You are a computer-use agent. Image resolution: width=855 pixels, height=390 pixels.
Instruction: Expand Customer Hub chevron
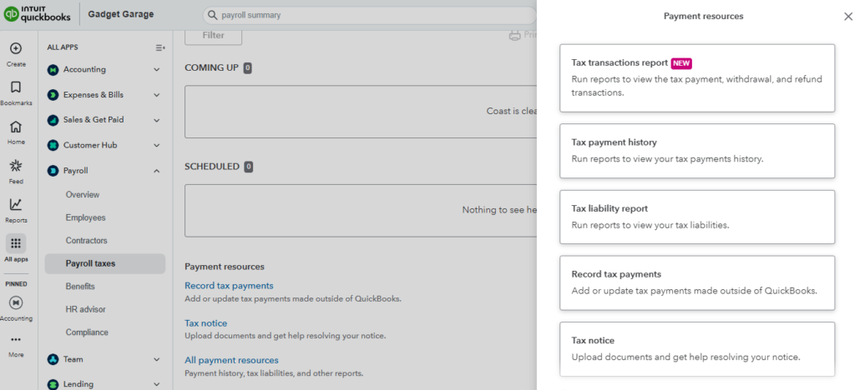[x=156, y=145]
